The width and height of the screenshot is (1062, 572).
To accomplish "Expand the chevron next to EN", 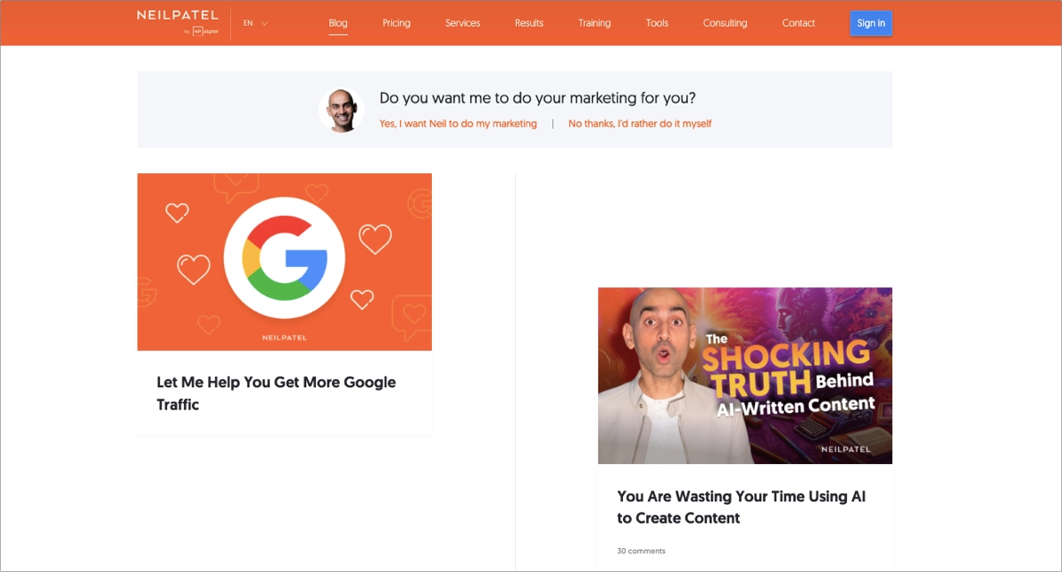I will pyautogui.click(x=263, y=23).
